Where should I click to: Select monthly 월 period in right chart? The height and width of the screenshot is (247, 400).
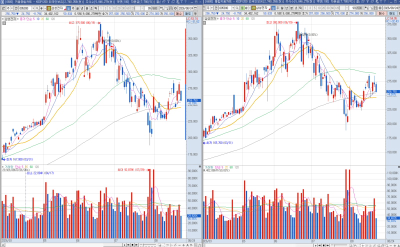click(x=282, y=8)
